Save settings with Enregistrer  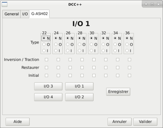pos(118,92)
